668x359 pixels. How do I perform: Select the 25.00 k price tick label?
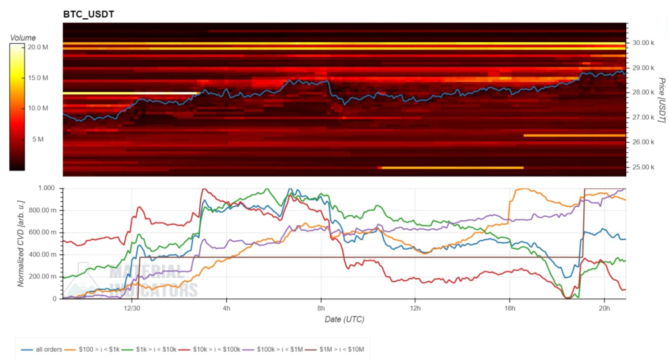643,167
